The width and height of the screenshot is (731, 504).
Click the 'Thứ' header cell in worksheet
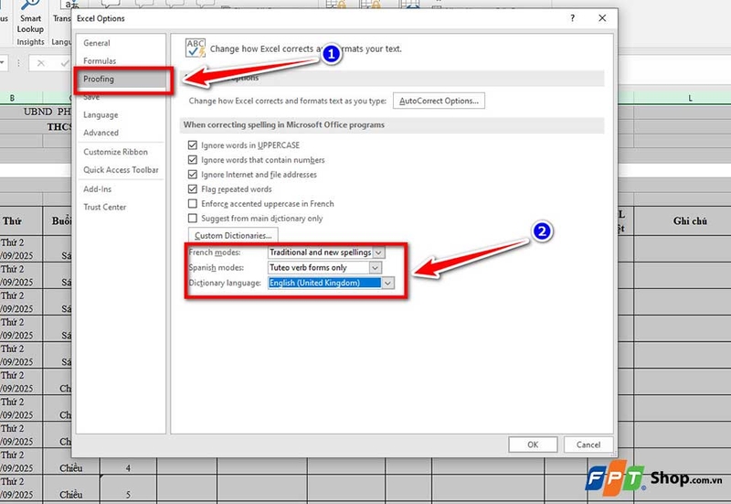click(12, 221)
